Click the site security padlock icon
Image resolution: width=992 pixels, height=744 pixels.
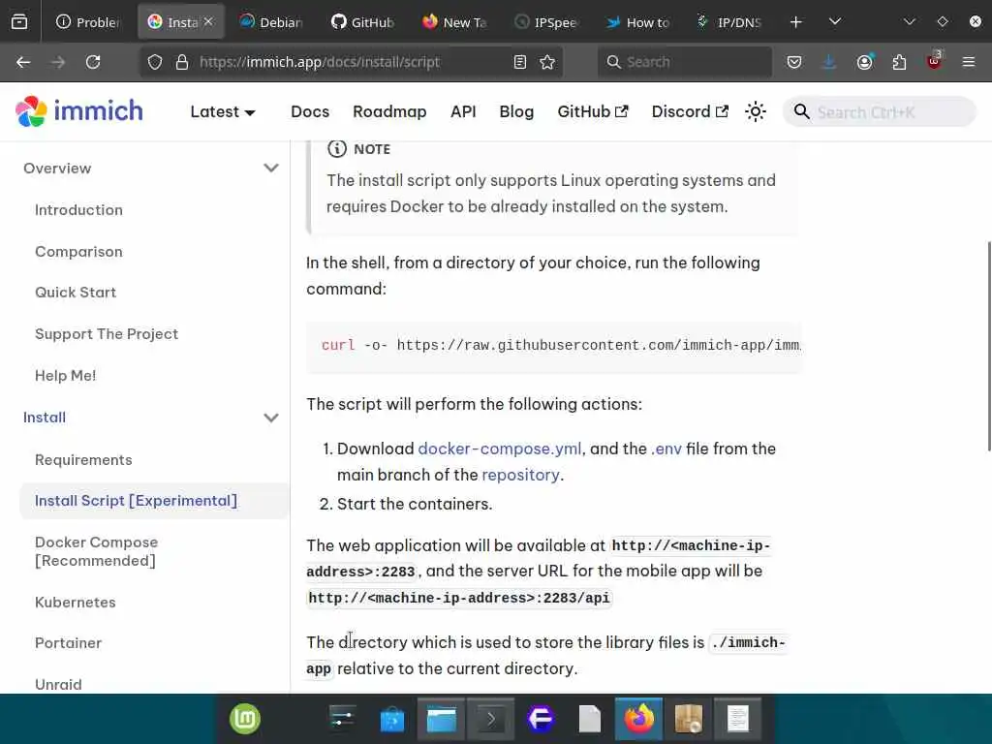click(182, 62)
